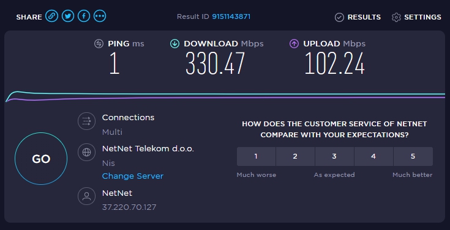The height and width of the screenshot is (230, 450).
Task: Click the user profile ISP icon
Action: point(86,196)
